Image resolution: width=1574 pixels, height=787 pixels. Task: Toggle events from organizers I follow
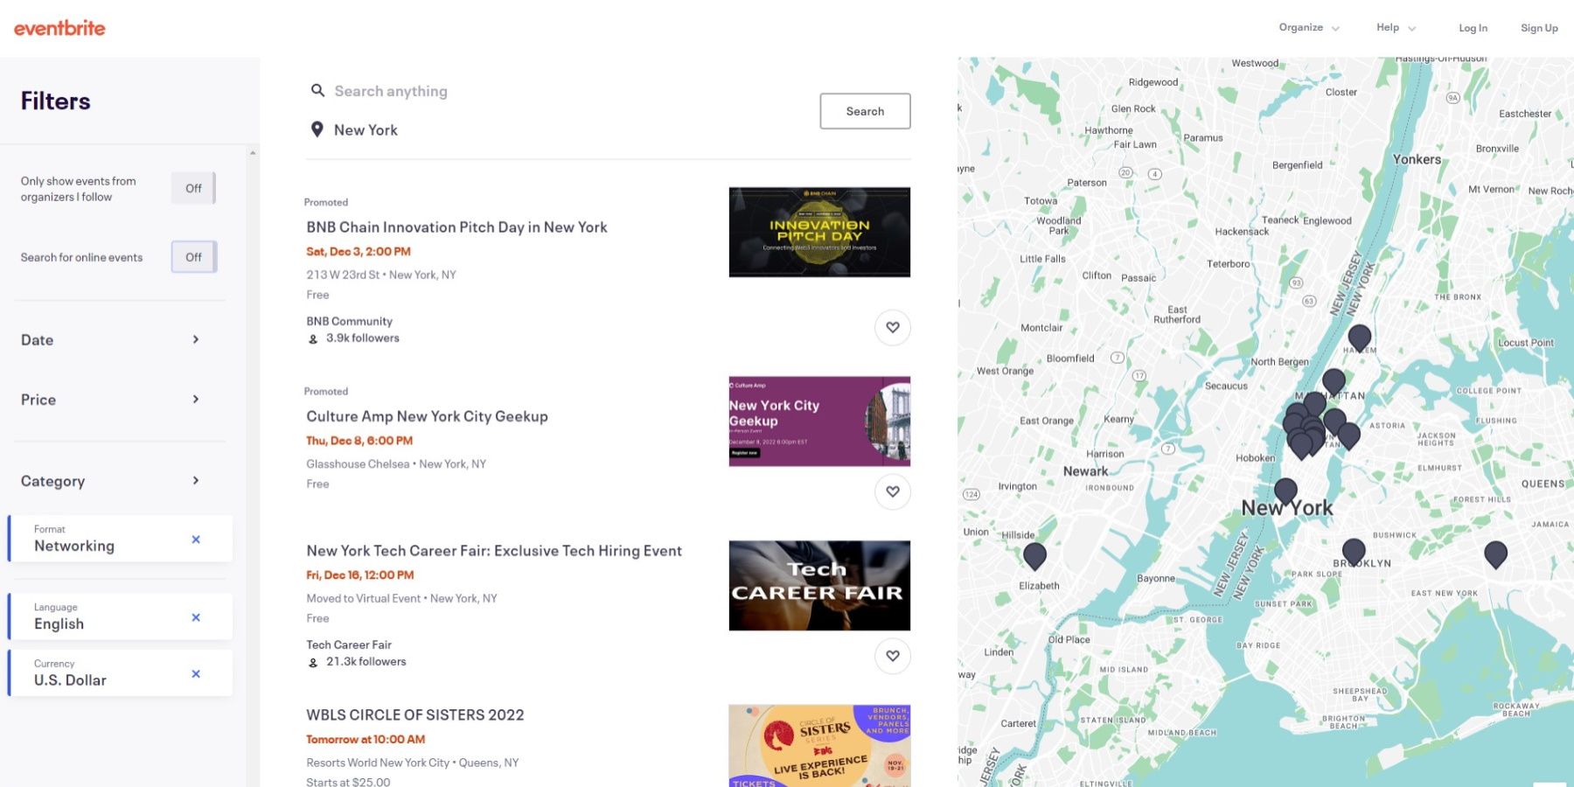pos(193,188)
